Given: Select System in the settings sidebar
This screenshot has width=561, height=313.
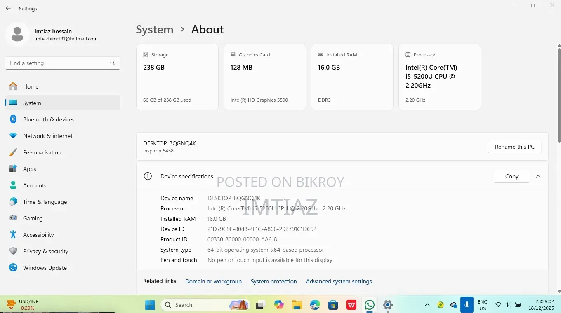Looking at the screenshot, I should click(63, 103).
